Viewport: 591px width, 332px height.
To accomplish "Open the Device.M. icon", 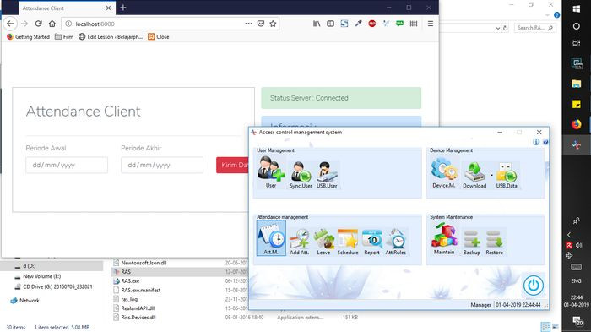I will pos(443,173).
